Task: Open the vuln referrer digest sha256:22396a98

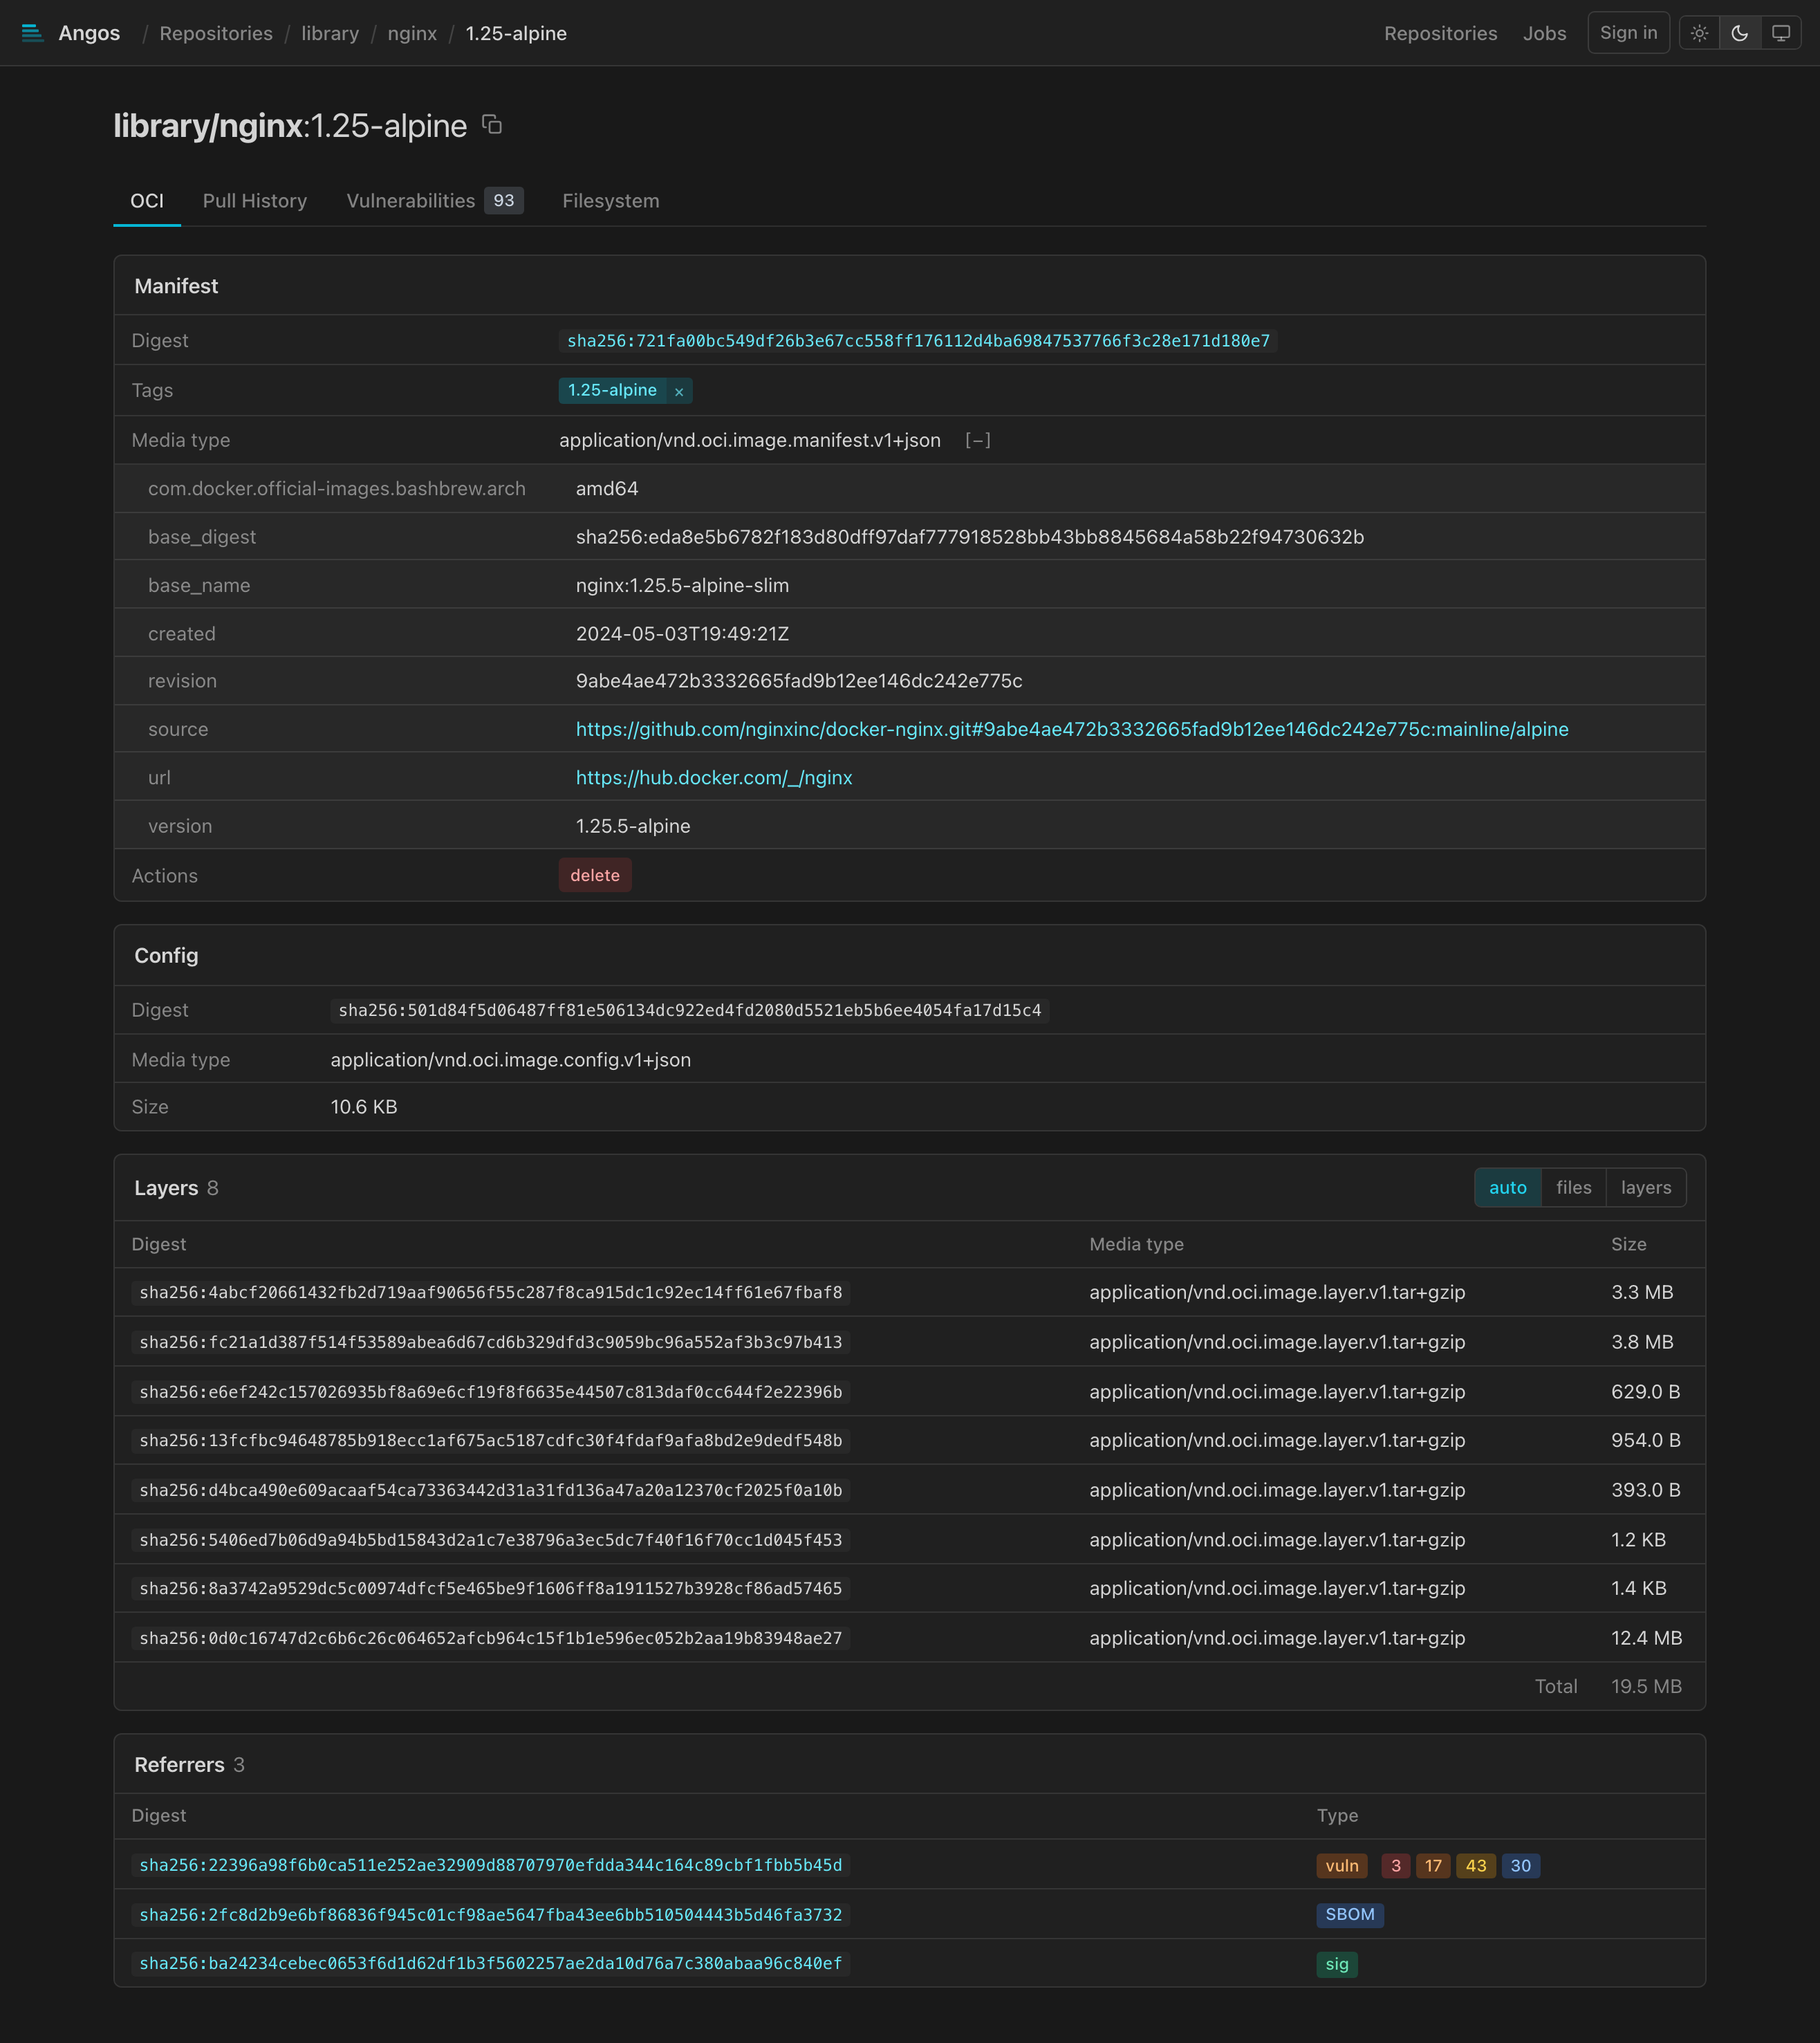Action: (x=490, y=1865)
